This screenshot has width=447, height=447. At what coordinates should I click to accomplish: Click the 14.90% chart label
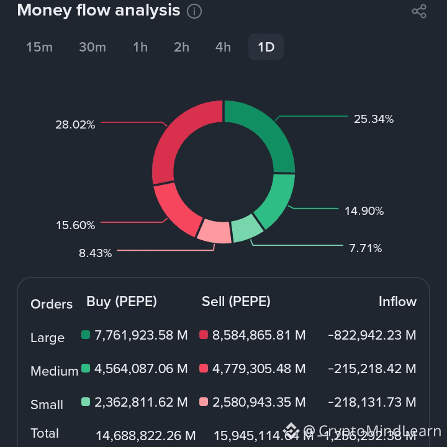[364, 211]
